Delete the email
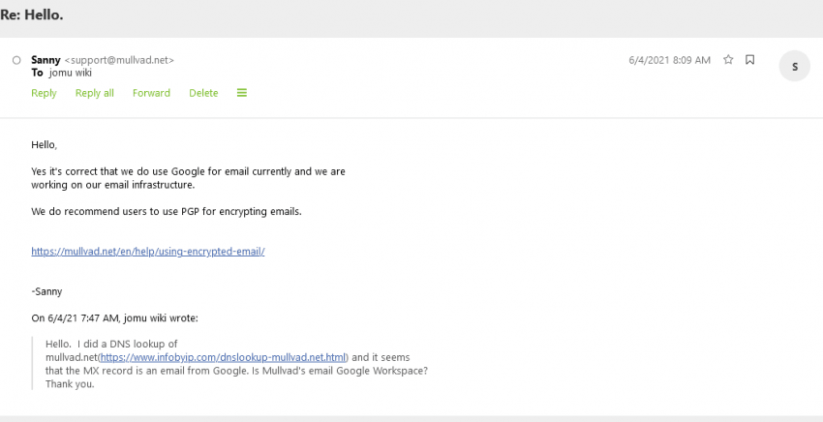The width and height of the screenshot is (823, 422). pyautogui.click(x=203, y=93)
